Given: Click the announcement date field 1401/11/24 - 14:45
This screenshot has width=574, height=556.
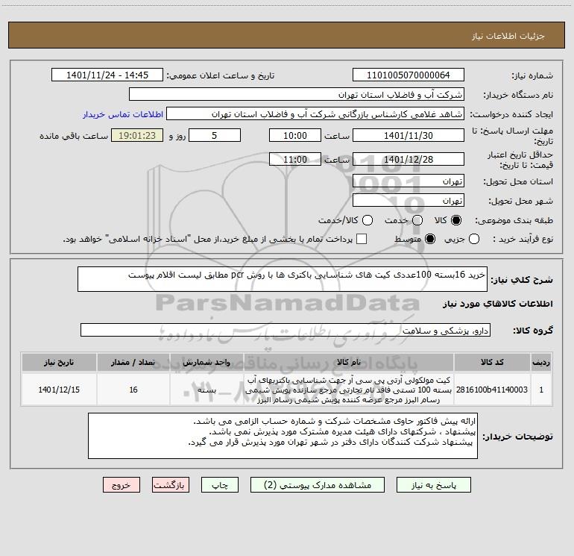Looking at the screenshot, I should (107, 75).
